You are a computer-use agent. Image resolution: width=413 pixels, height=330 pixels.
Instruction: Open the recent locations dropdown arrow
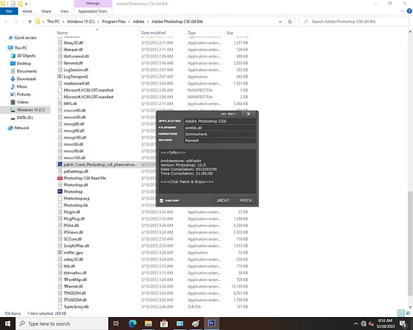23,21
